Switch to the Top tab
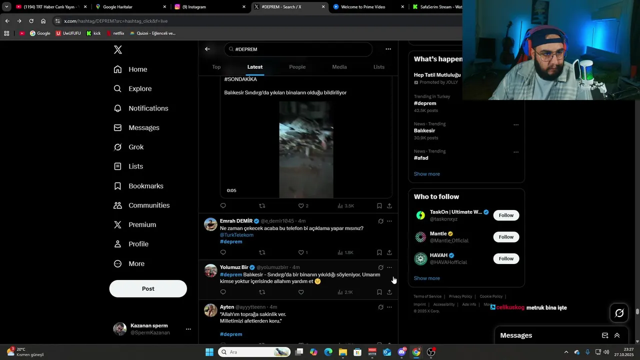 point(216,67)
